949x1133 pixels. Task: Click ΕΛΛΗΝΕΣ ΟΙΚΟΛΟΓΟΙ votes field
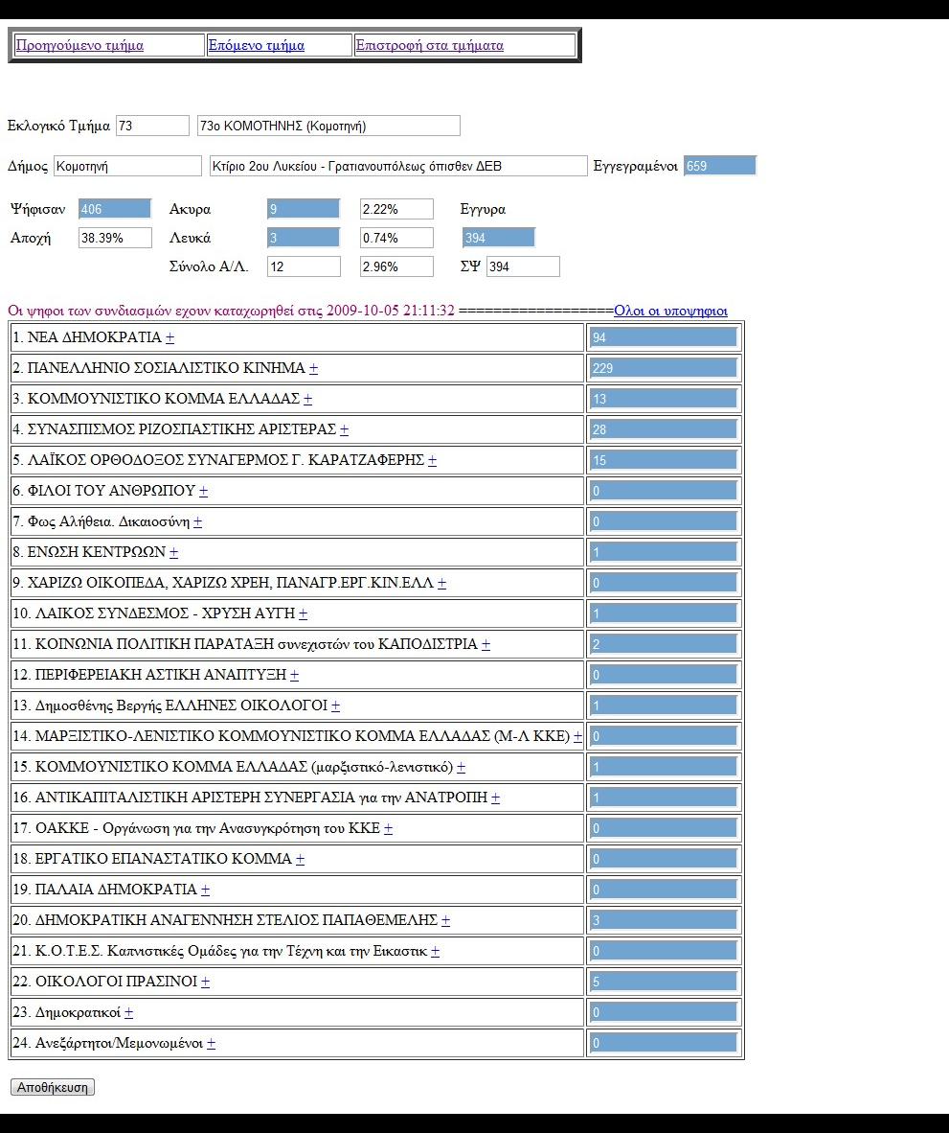(x=664, y=705)
